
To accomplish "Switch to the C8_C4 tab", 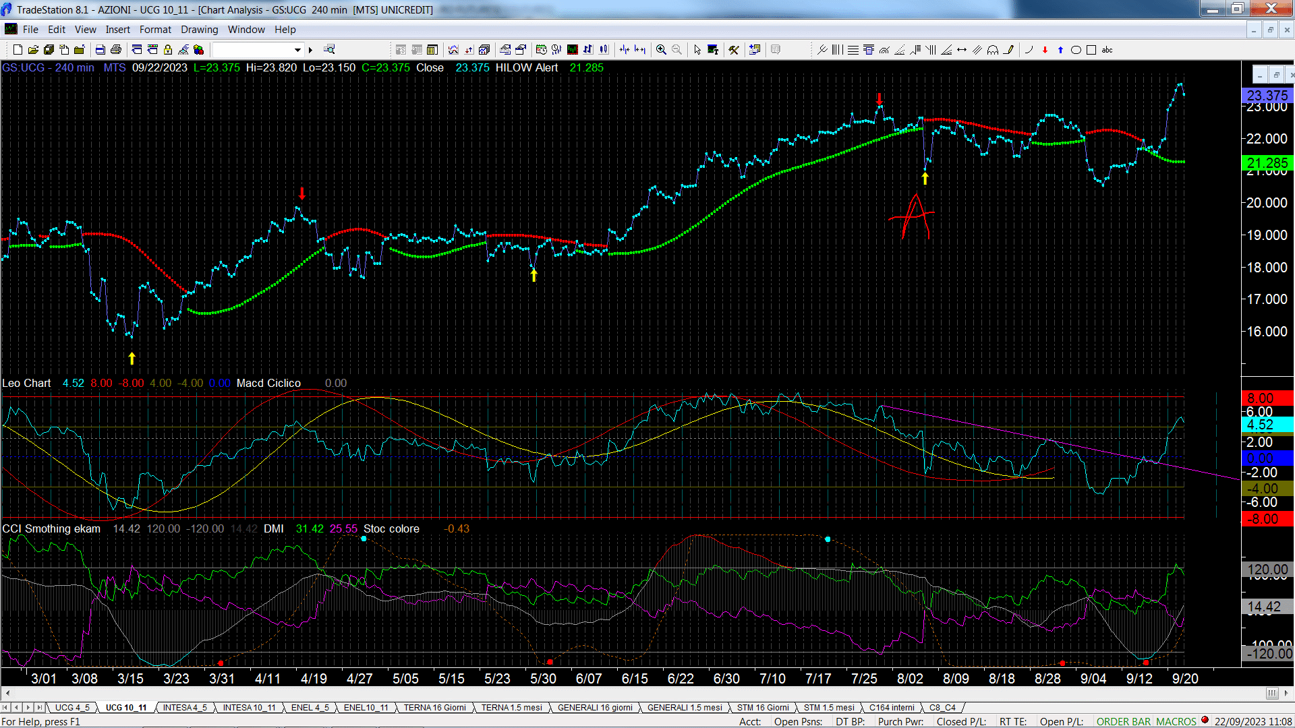I will click(x=942, y=708).
